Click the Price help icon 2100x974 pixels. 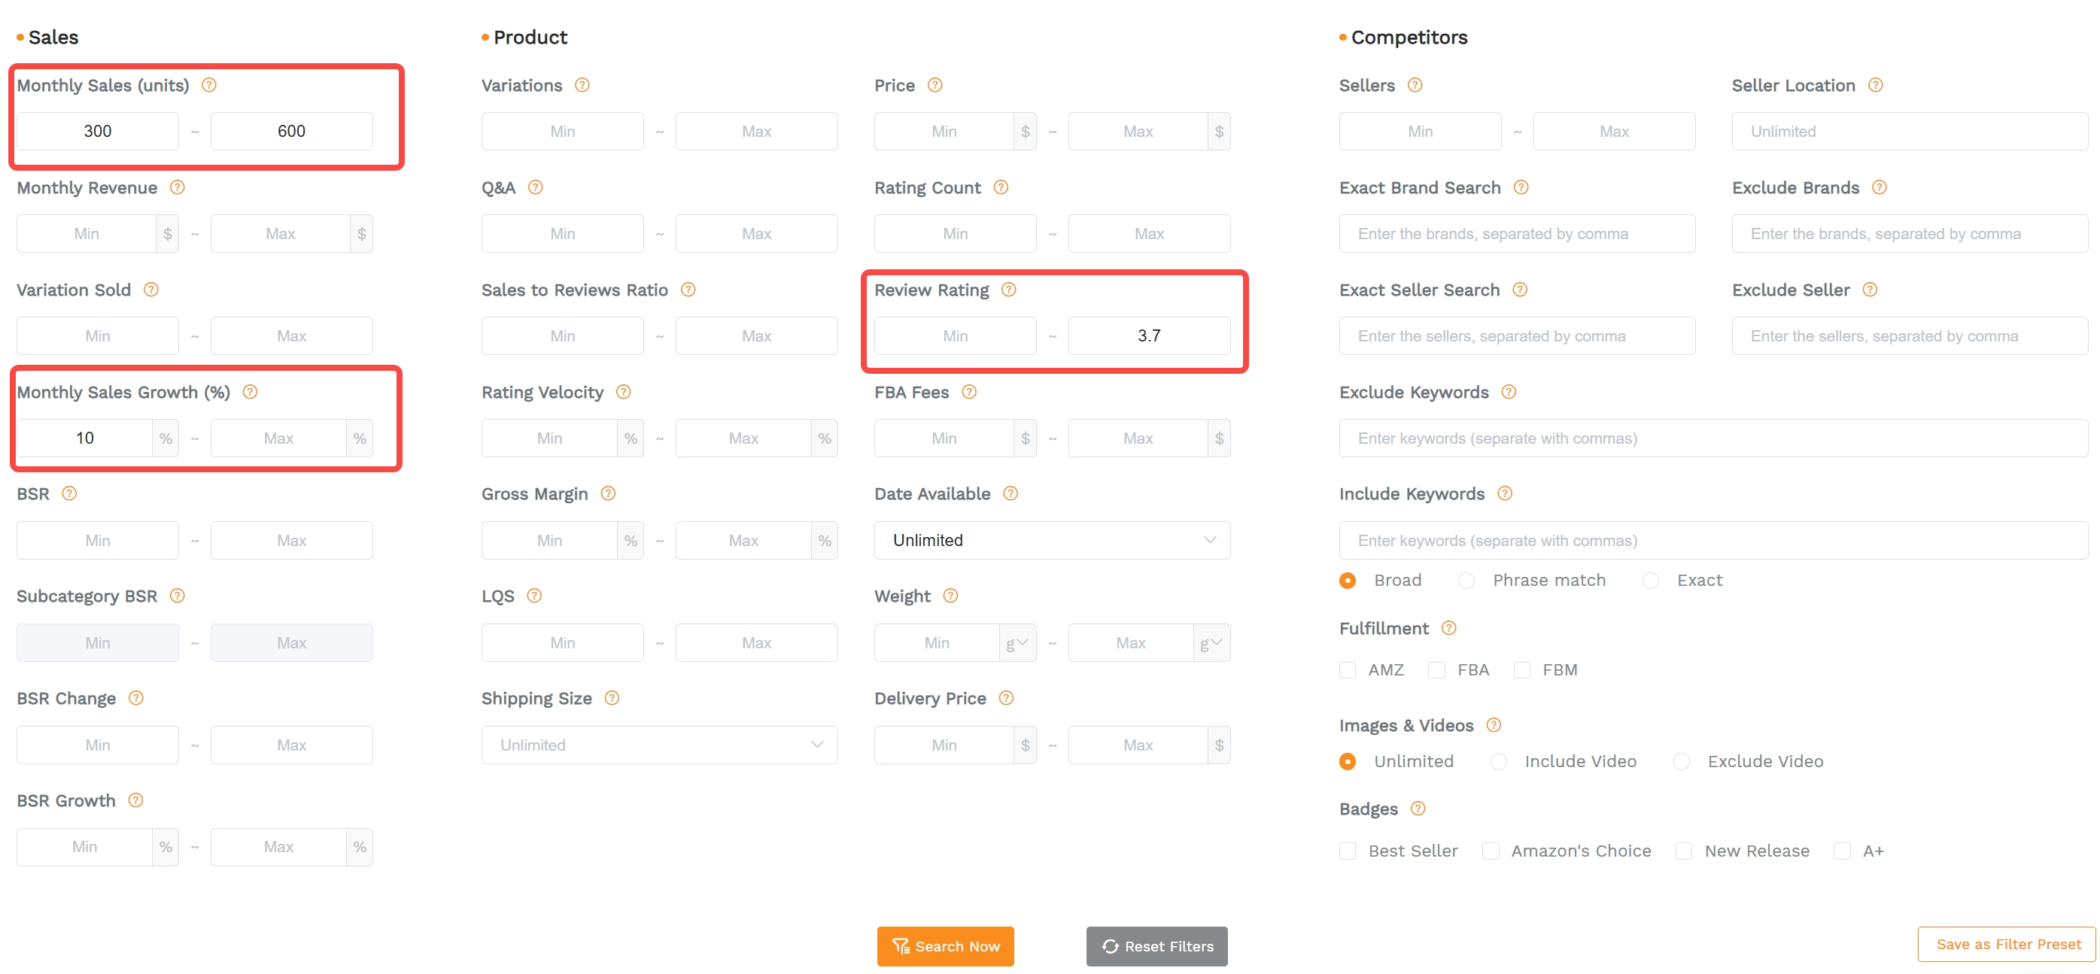(x=935, y=85)
